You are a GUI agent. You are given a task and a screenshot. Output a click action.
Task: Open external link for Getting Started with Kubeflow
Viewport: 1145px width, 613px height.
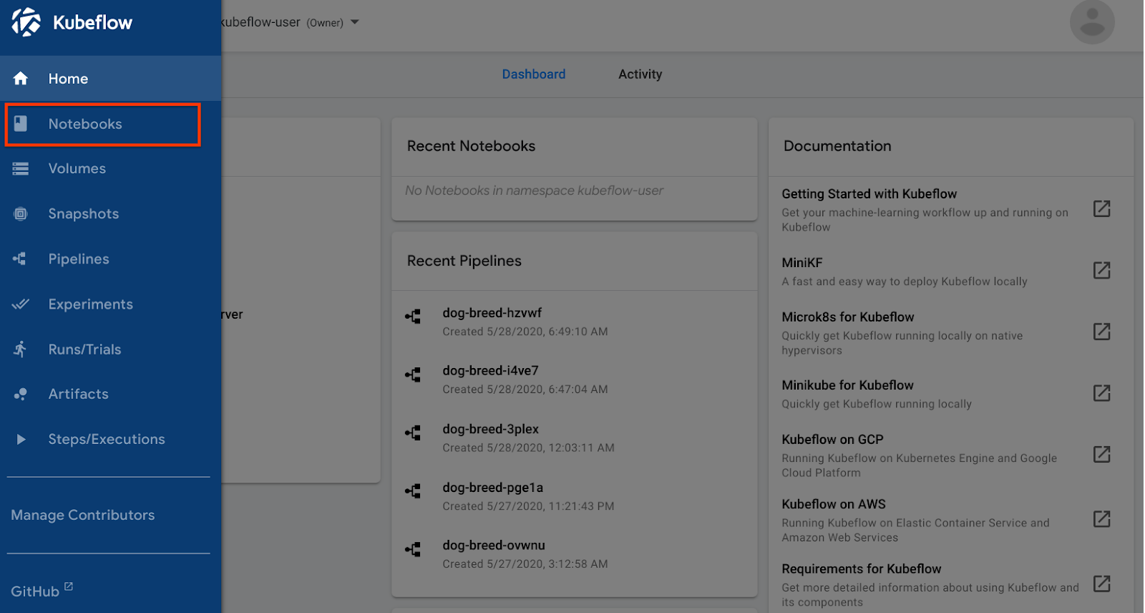1101,208
